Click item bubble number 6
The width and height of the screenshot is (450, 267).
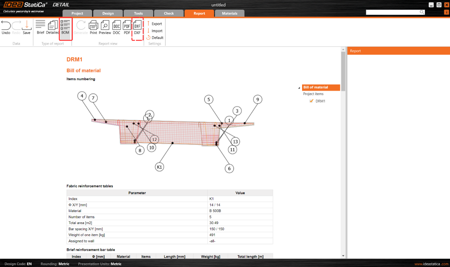[x=229, y=169]
